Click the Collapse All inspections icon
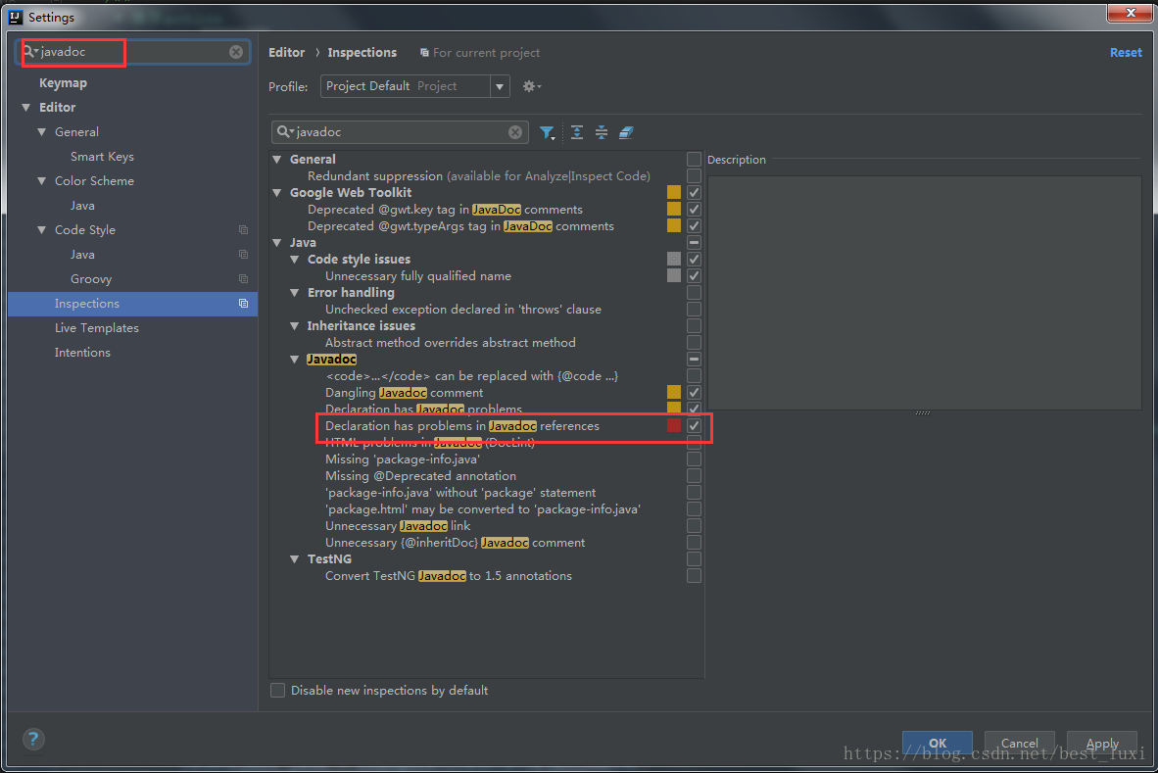The width and height of the screenshot is (1158, 773). click(x=602, y=132)
